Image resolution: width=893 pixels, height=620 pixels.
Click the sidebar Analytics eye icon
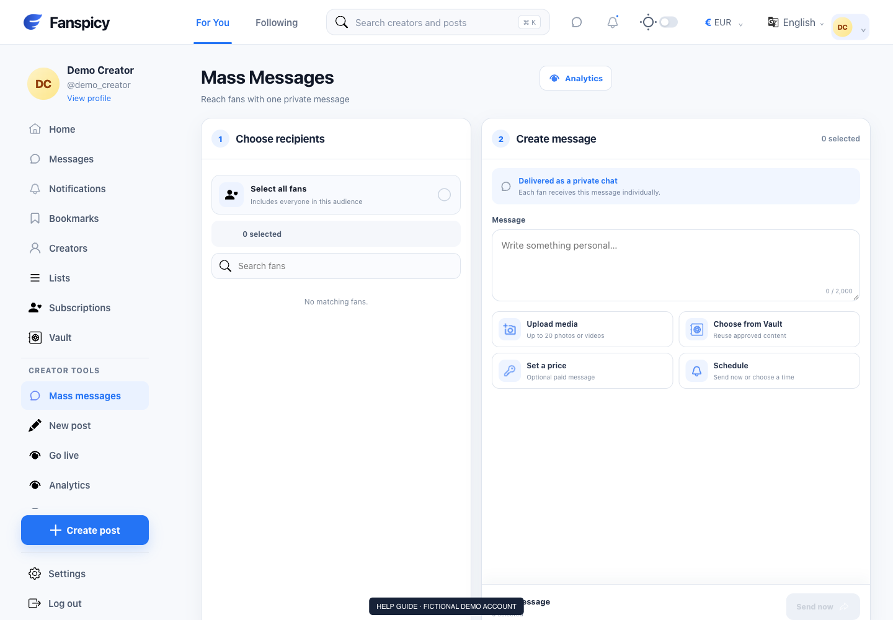(35, 485)
